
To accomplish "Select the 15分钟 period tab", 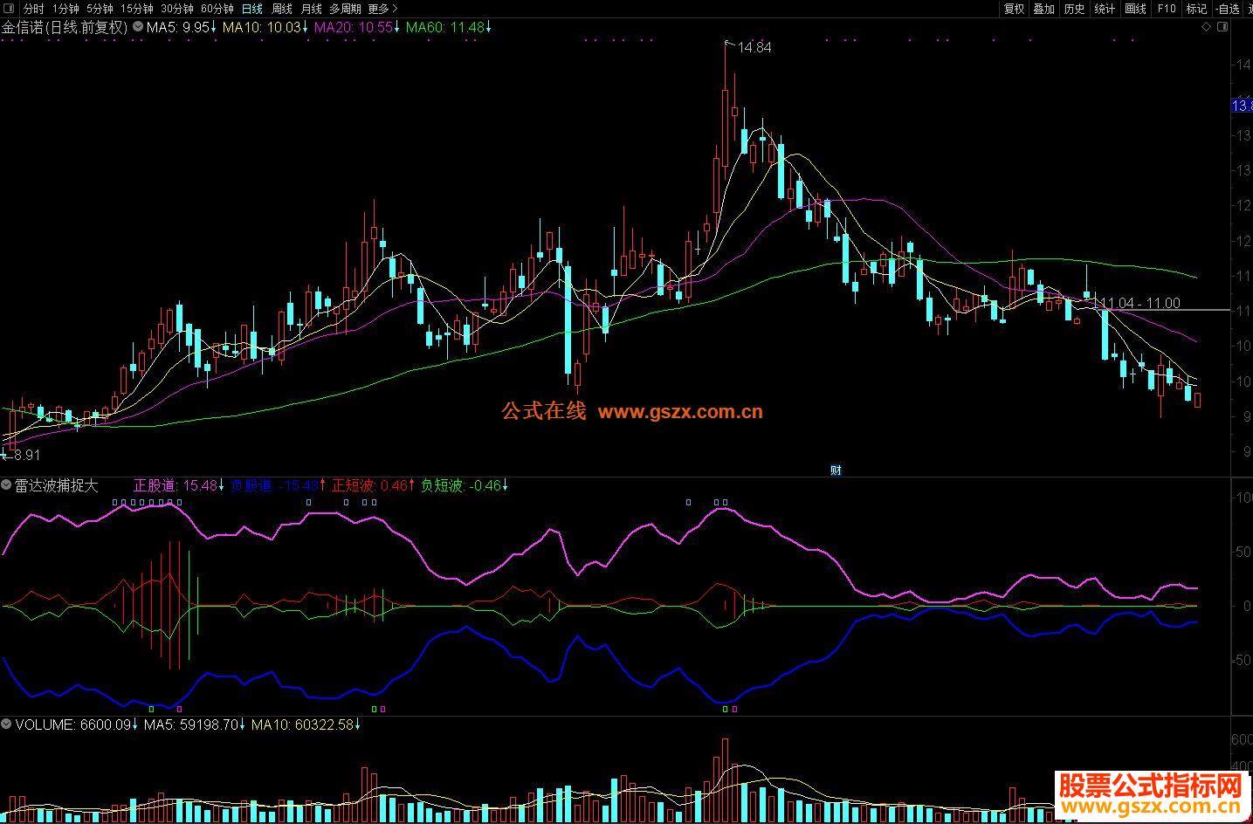I will [136, 9].
